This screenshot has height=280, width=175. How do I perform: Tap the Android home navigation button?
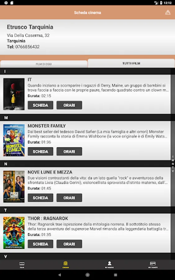[x=87, y=275]
